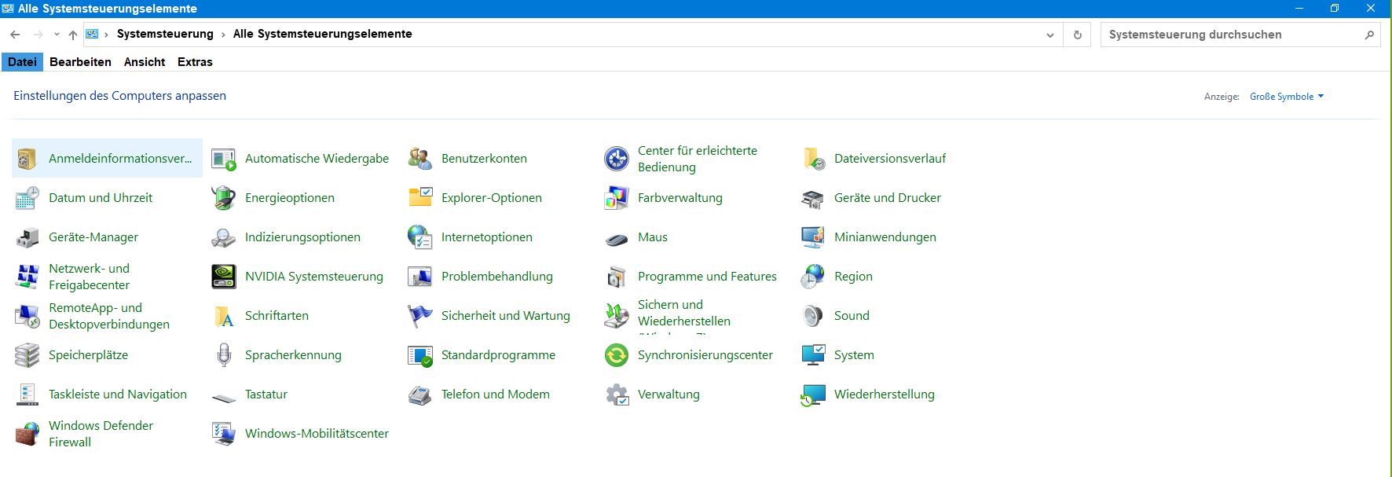Click the NVIDIA Systemsteuerung icon
The width and height of the screenshot is (1392, 477).
[x=223, y=277]
